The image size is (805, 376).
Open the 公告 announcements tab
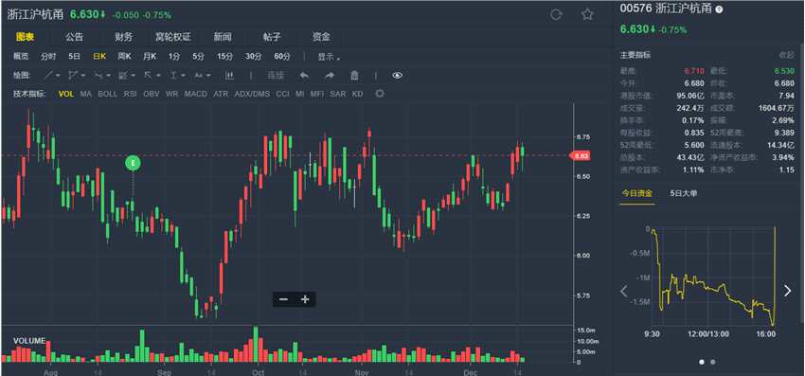(74, 37)
